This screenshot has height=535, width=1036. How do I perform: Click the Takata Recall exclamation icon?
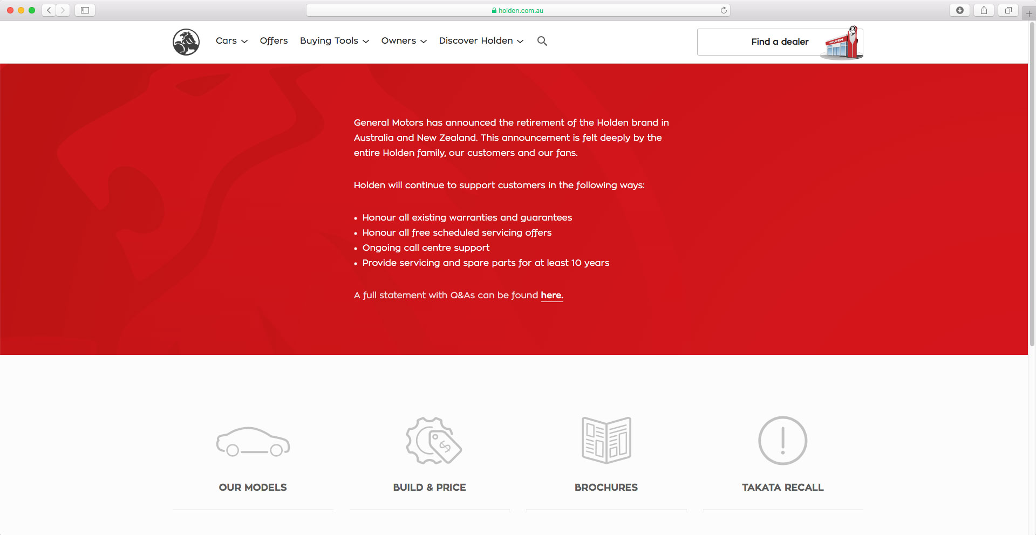[782, 441]
